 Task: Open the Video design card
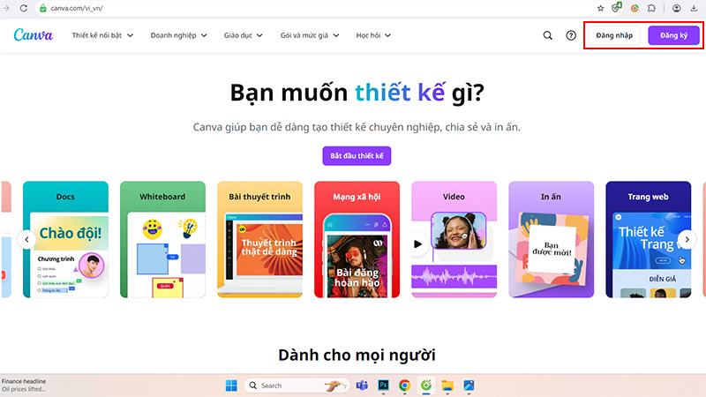click(x=454, y=239)
